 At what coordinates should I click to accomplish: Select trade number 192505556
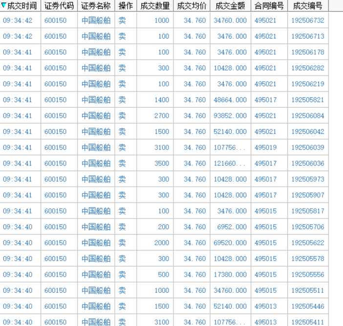pyautogui.click(x=308, y=274)
